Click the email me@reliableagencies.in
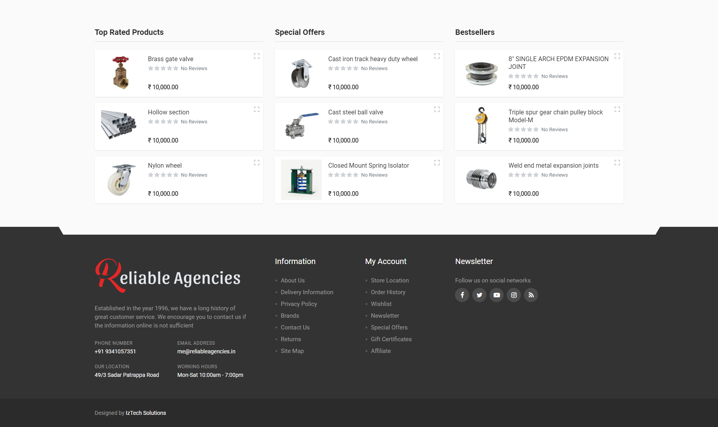Viewport: 718px width, 427px height. pyautogui.click(x=206, y=352)
